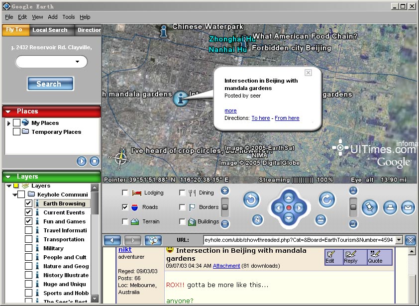
Task: Pan the map right arrow
Action: click(x=299, y=207)
